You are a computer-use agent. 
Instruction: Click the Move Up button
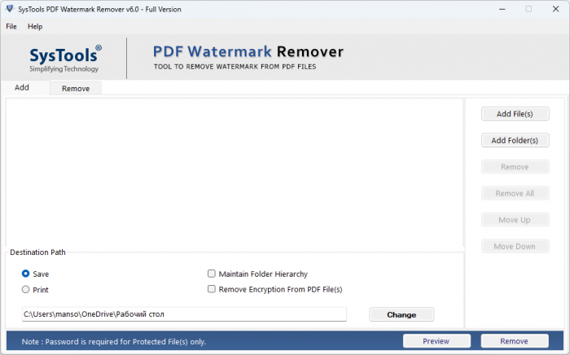pyautogui.click(x=515, y=220)
